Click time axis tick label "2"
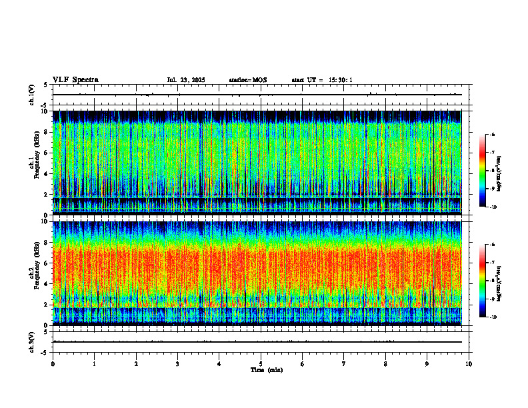 coord(136,364)
